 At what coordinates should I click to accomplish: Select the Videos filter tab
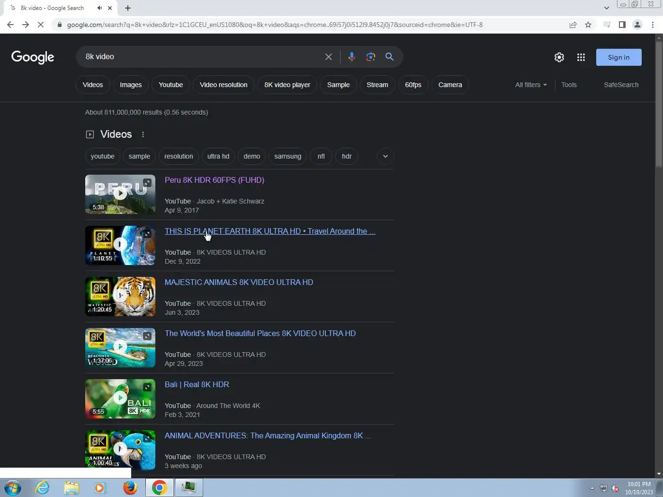coord(93,85)
